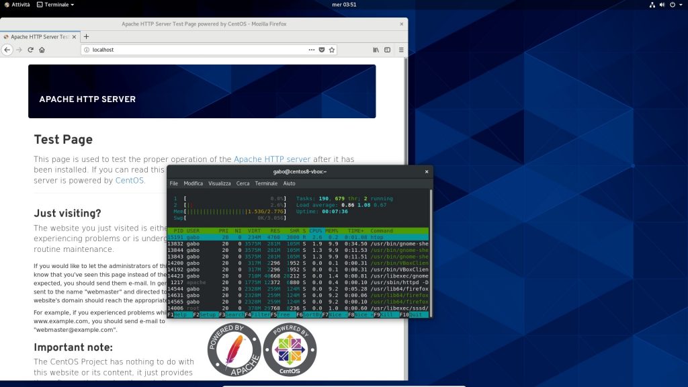Save the page to Pocket
The width and height of the screenshot is (688, 387).
[x=322, y=50]
